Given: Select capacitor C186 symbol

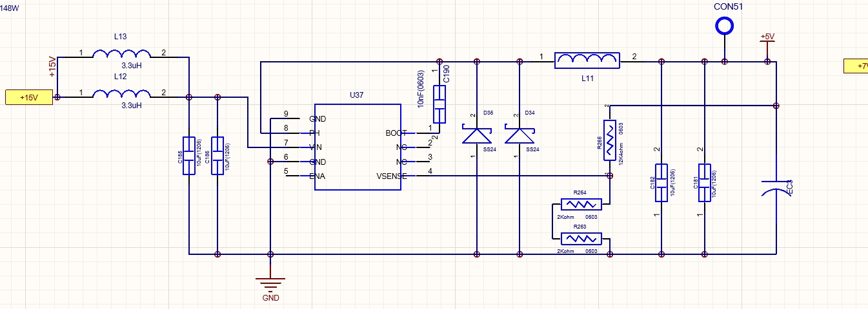Looking at the screenshot, I should 217,155.
